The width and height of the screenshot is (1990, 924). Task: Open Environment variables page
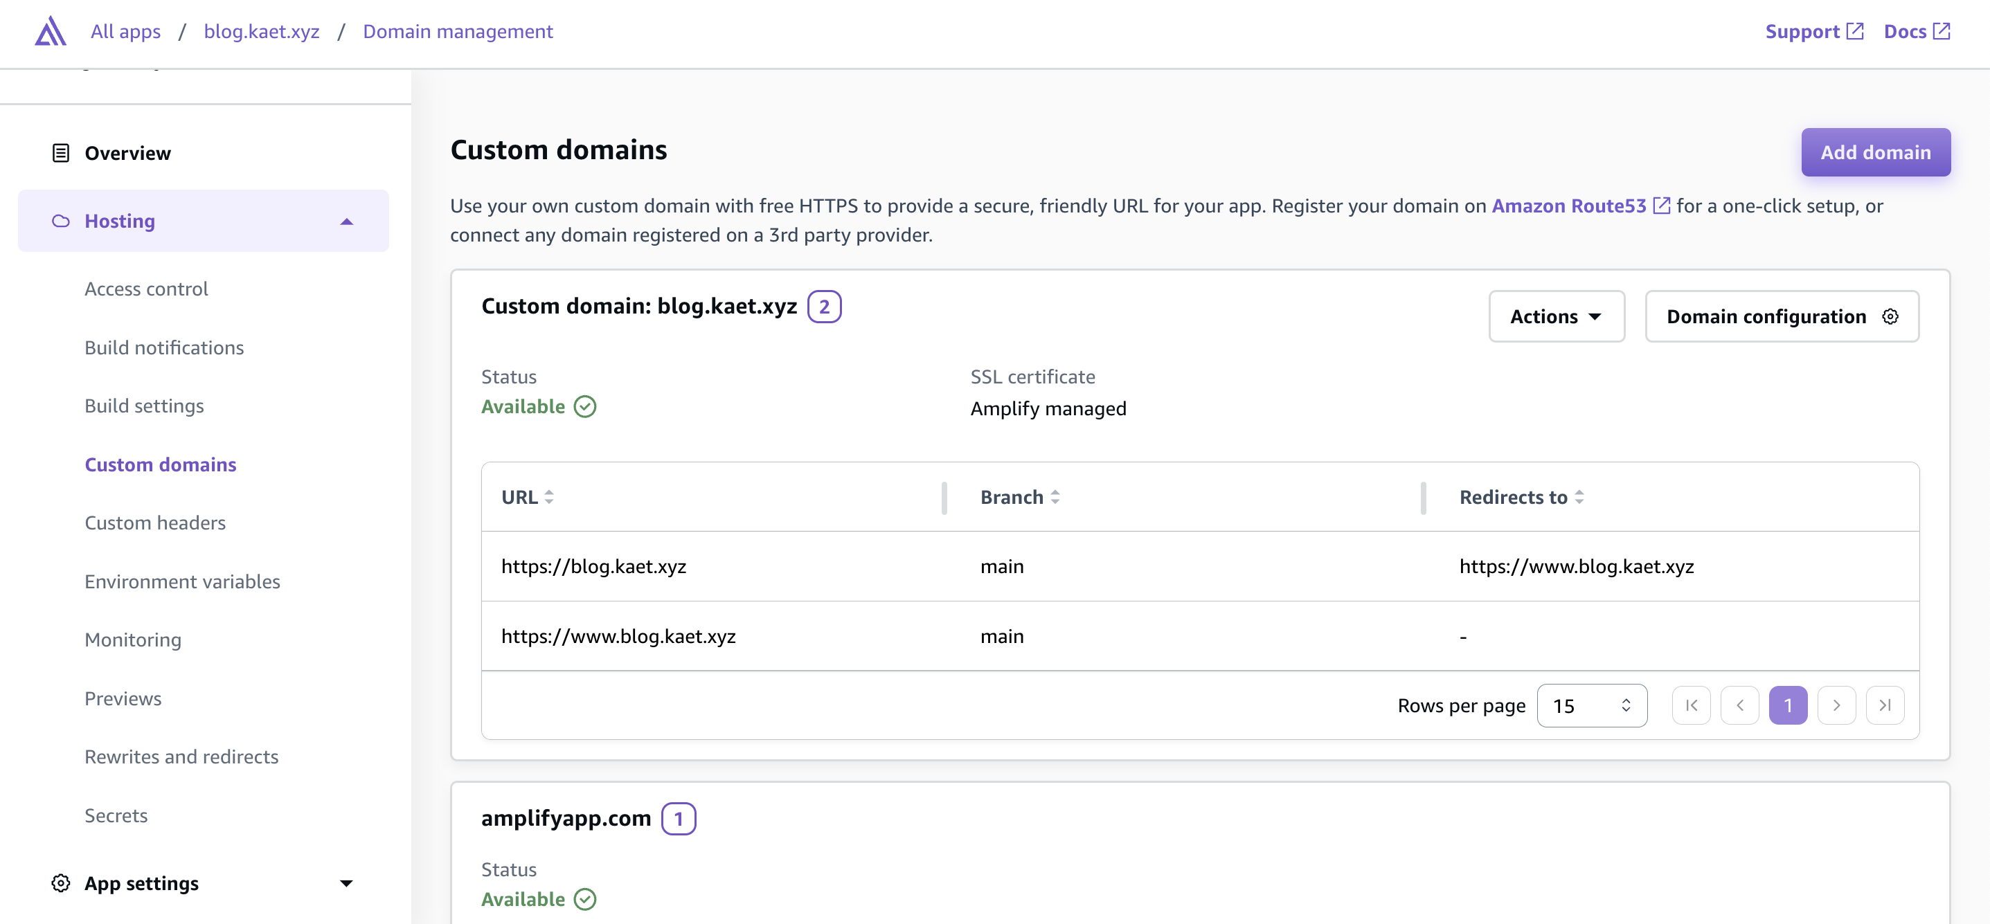tap(181, 581)
